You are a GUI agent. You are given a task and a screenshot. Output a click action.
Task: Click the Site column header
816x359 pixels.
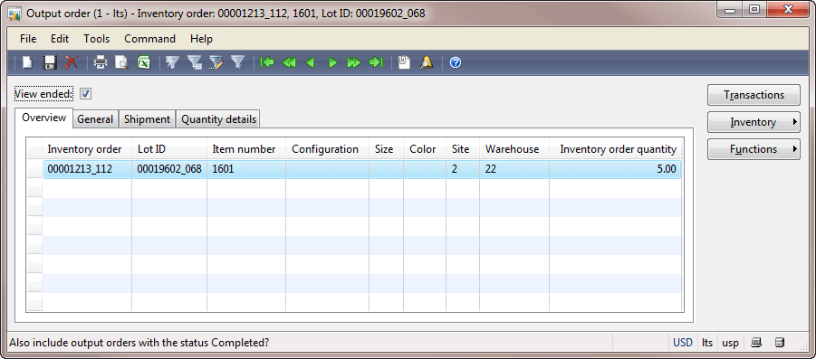[463, 149]
